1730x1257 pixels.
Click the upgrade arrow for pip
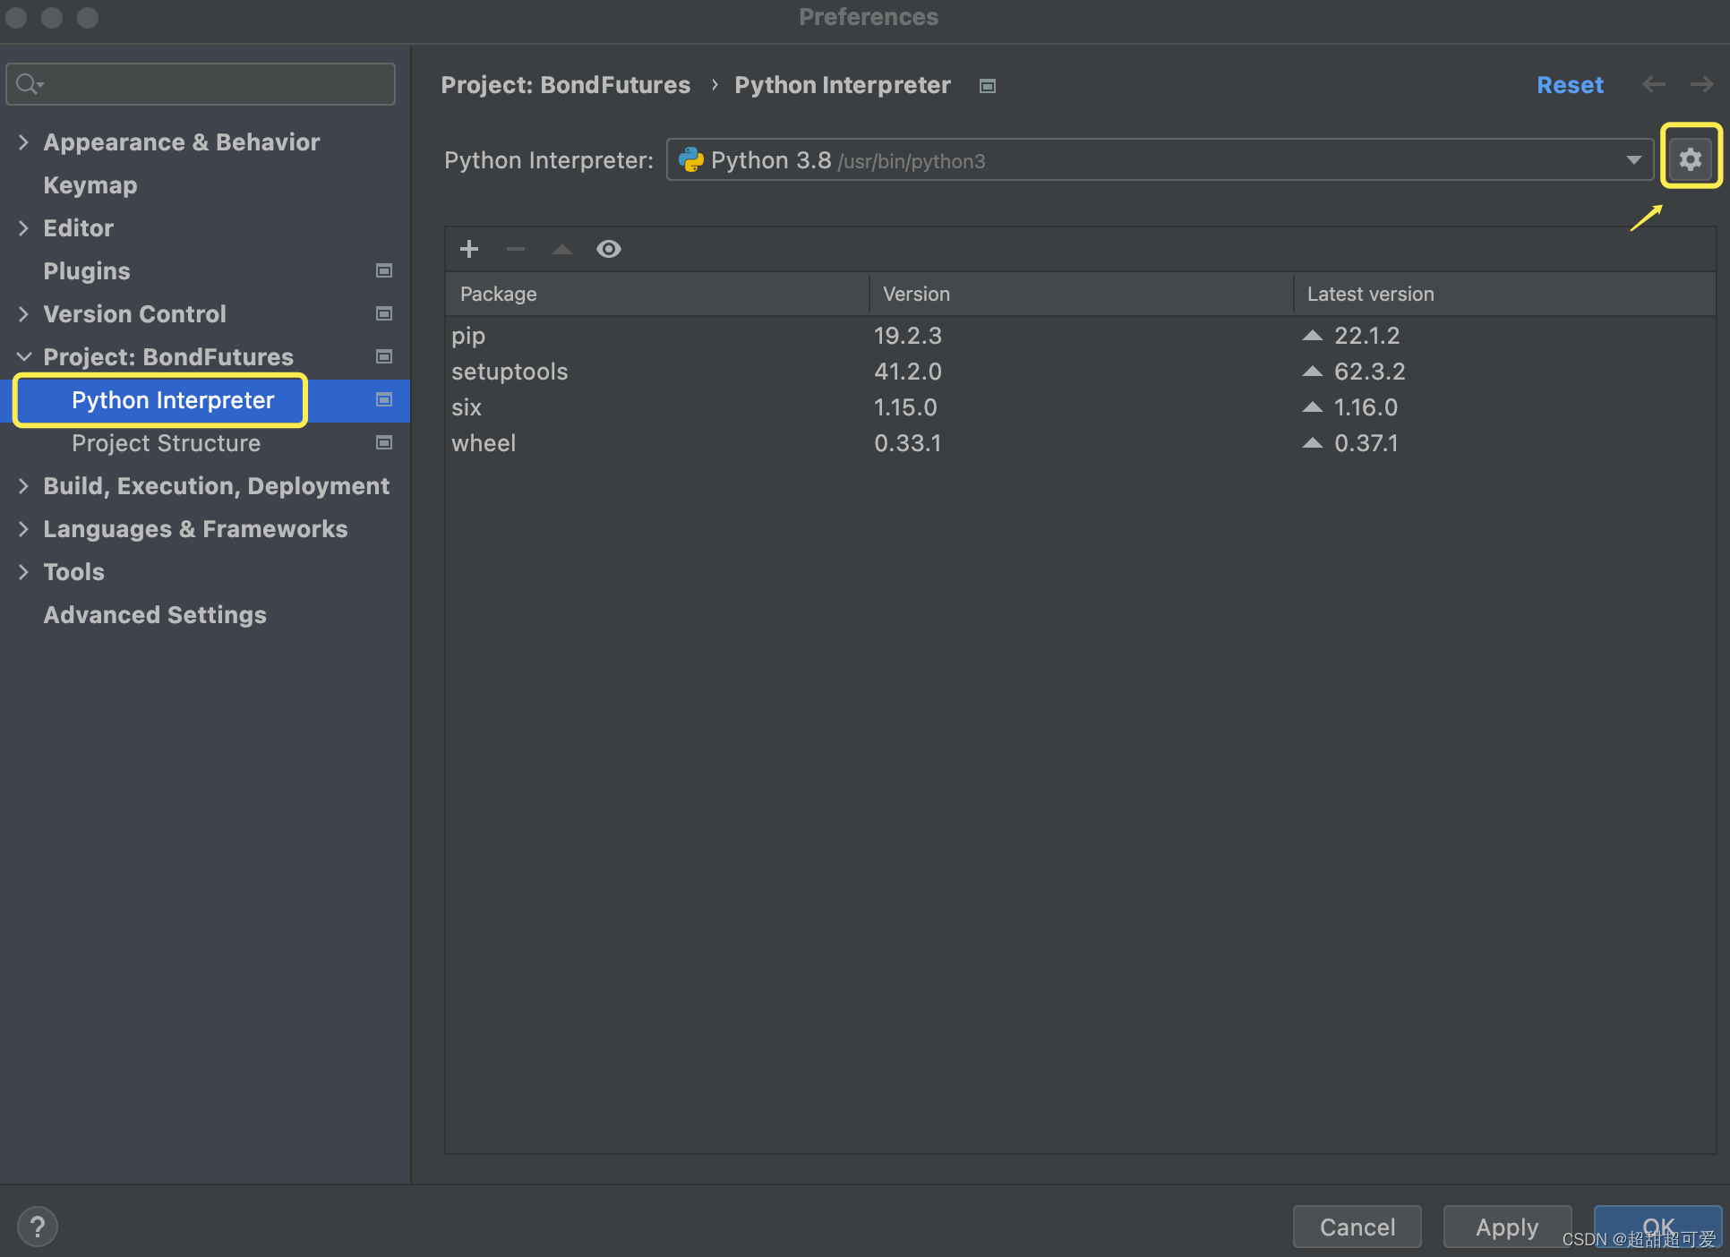tap(1313, 336)
